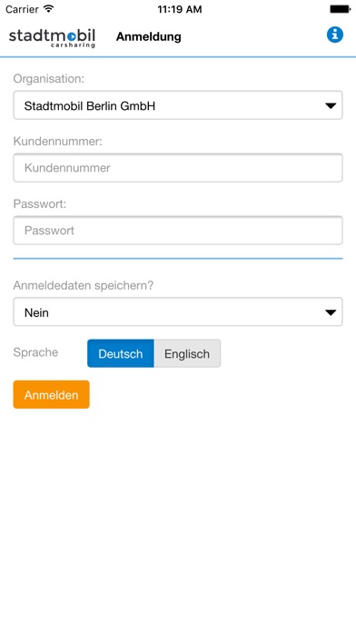Click the Passwort input field
Screen dimensions: 356x632
point(178,231)
